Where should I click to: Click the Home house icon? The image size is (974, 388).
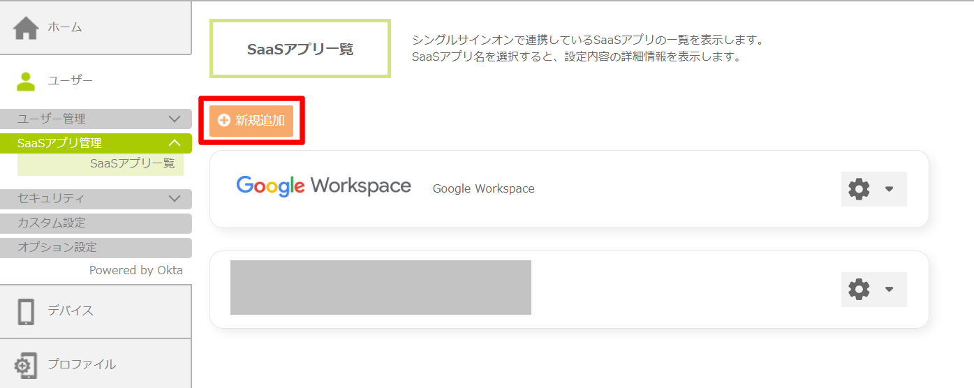click(x=26, y=28)
